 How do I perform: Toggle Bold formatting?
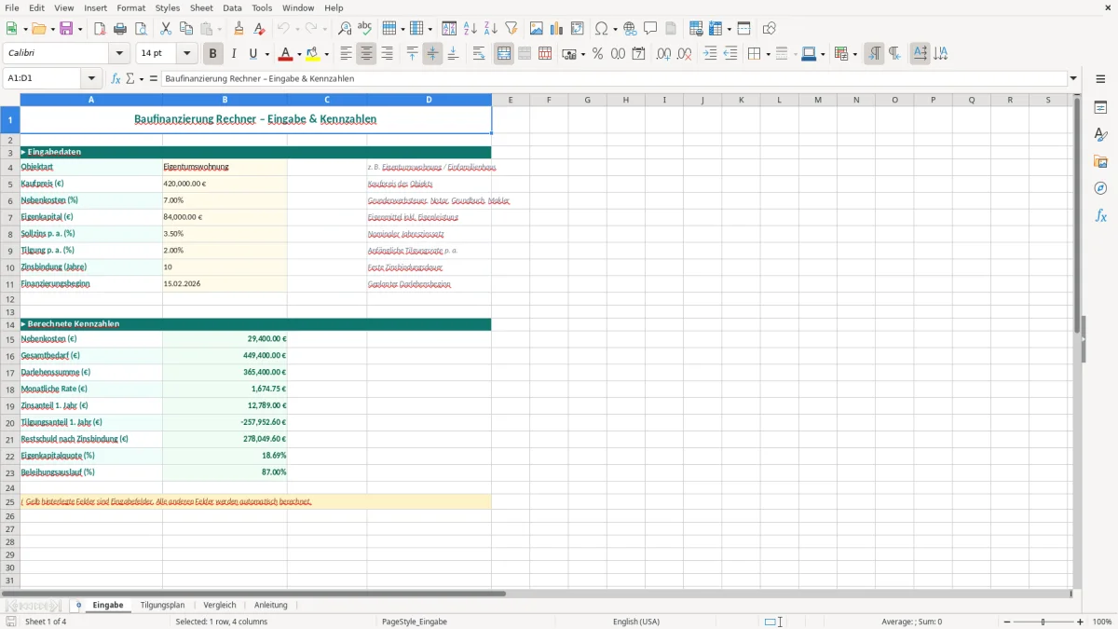(x=213, y=54)
